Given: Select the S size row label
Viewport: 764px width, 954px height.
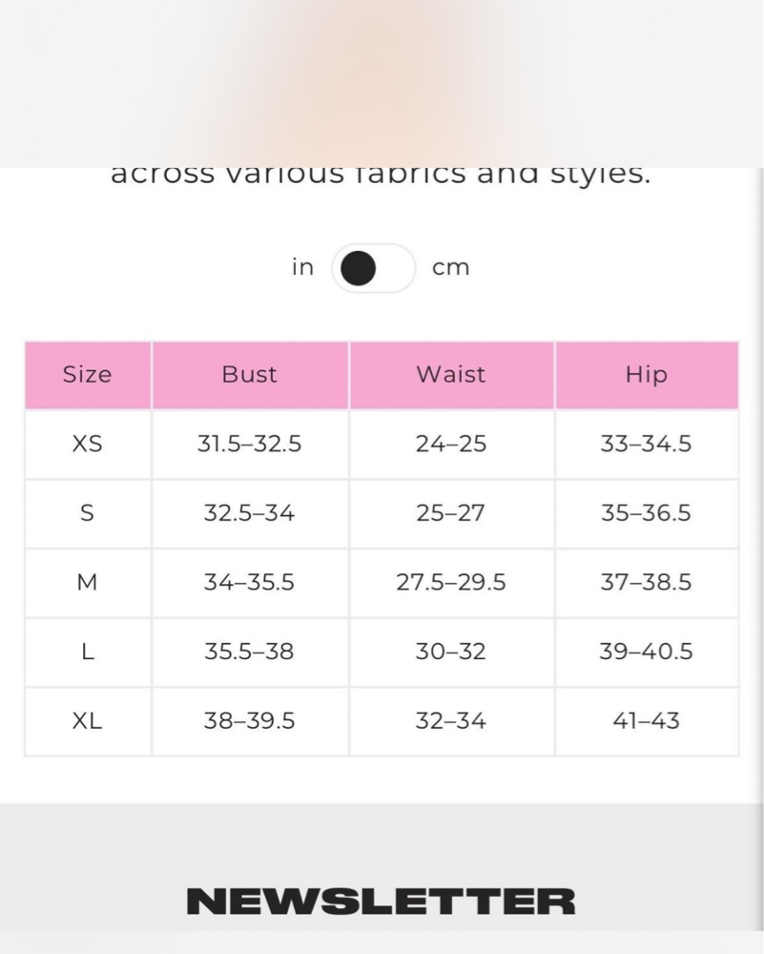Looking at the screenshot, I should point(88,513).
